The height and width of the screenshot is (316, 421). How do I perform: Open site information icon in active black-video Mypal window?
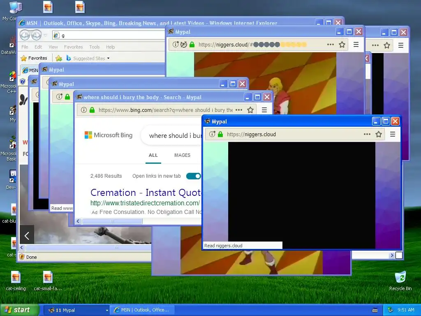(x=212, y=134)
